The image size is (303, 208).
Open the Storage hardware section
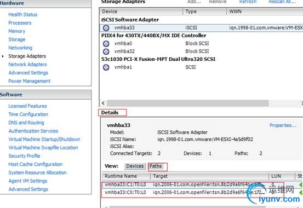[x=17, y=39]
